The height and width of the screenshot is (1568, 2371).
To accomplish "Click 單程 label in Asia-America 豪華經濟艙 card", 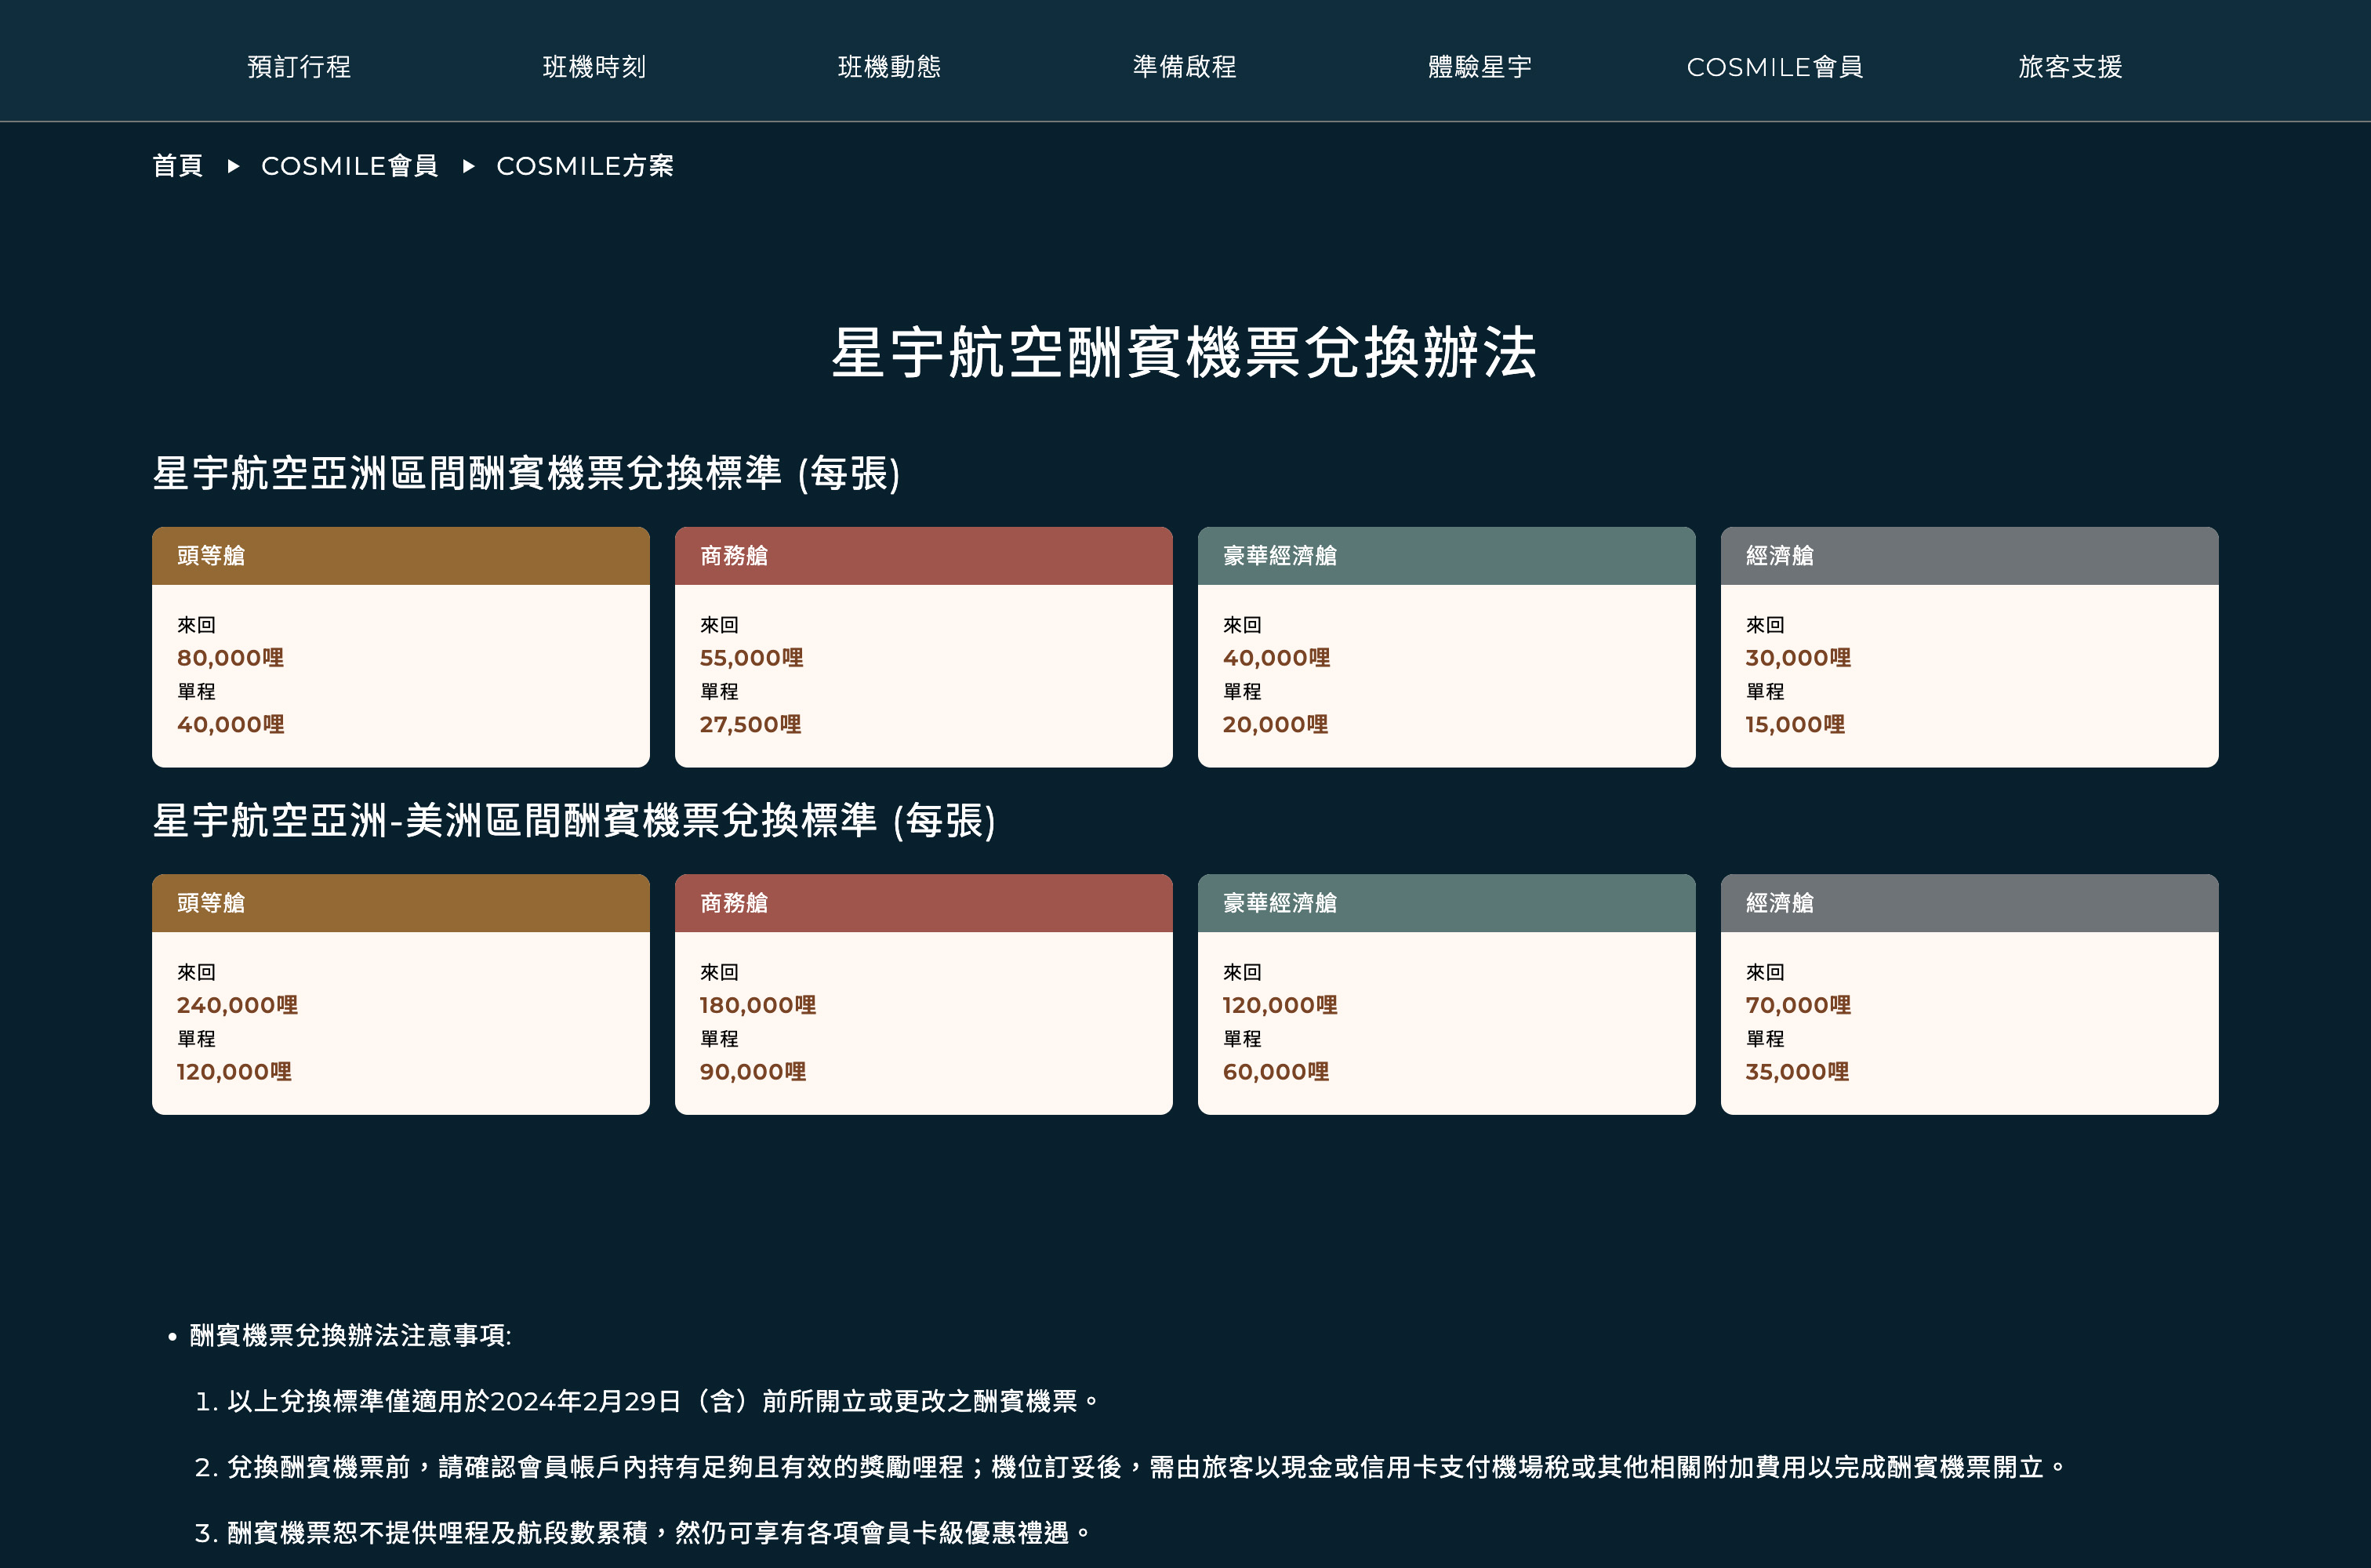I will coord(1243,1038).
